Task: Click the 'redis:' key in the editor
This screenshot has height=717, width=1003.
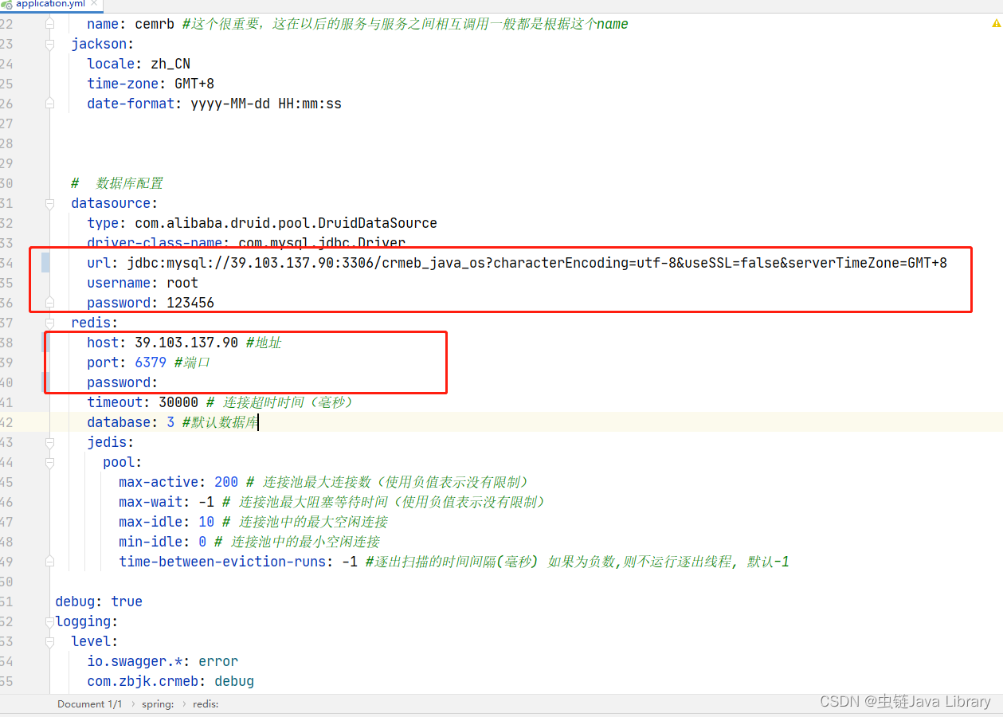Action: [95, 323]
